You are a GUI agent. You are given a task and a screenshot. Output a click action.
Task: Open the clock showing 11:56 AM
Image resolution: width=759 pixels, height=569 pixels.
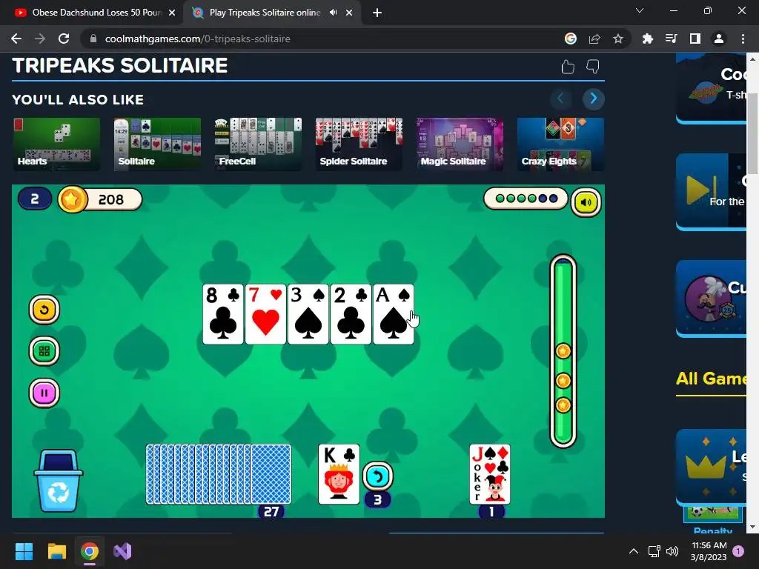coord(709,551)
